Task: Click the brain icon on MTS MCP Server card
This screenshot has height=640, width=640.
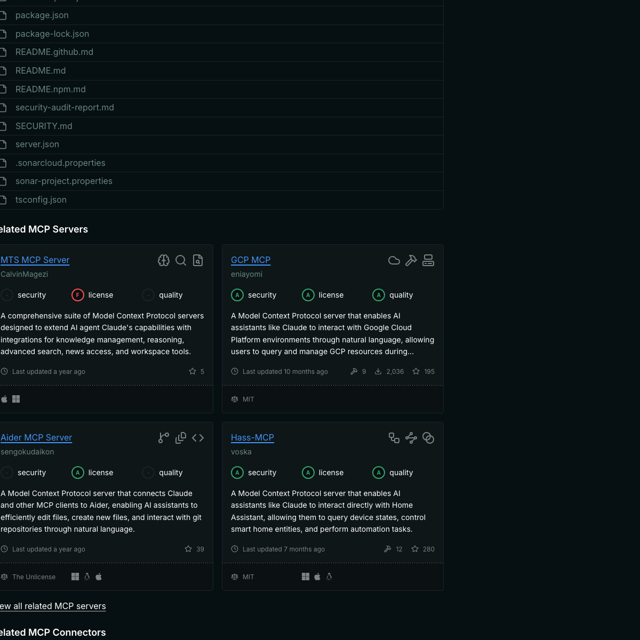Action: [164, 260]
